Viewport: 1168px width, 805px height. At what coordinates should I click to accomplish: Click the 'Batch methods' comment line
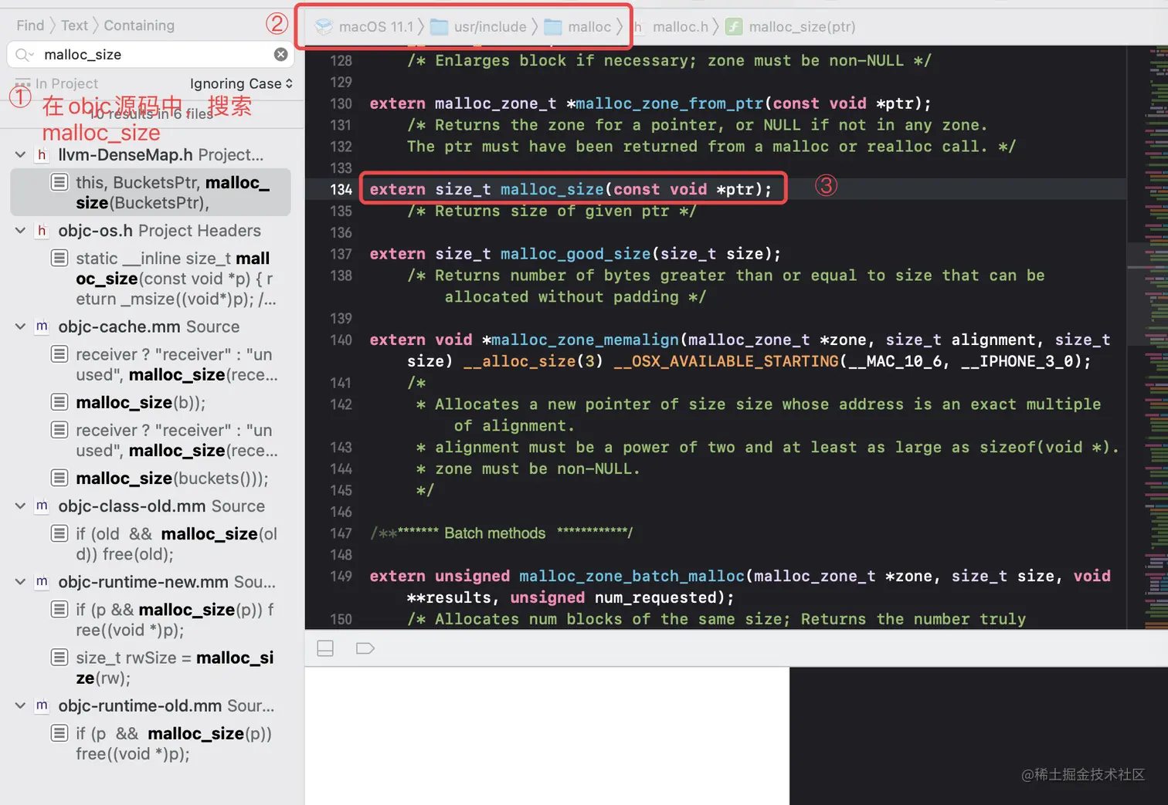[501, 533]
